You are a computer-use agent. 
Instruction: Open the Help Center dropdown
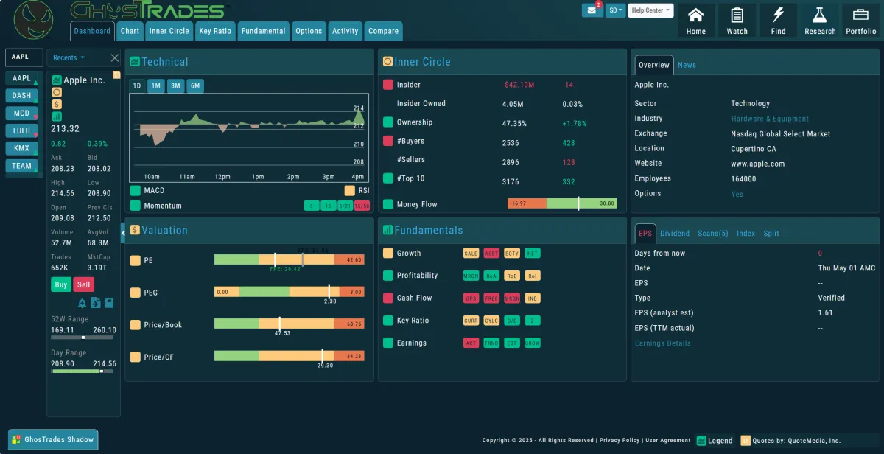(651, 10)
